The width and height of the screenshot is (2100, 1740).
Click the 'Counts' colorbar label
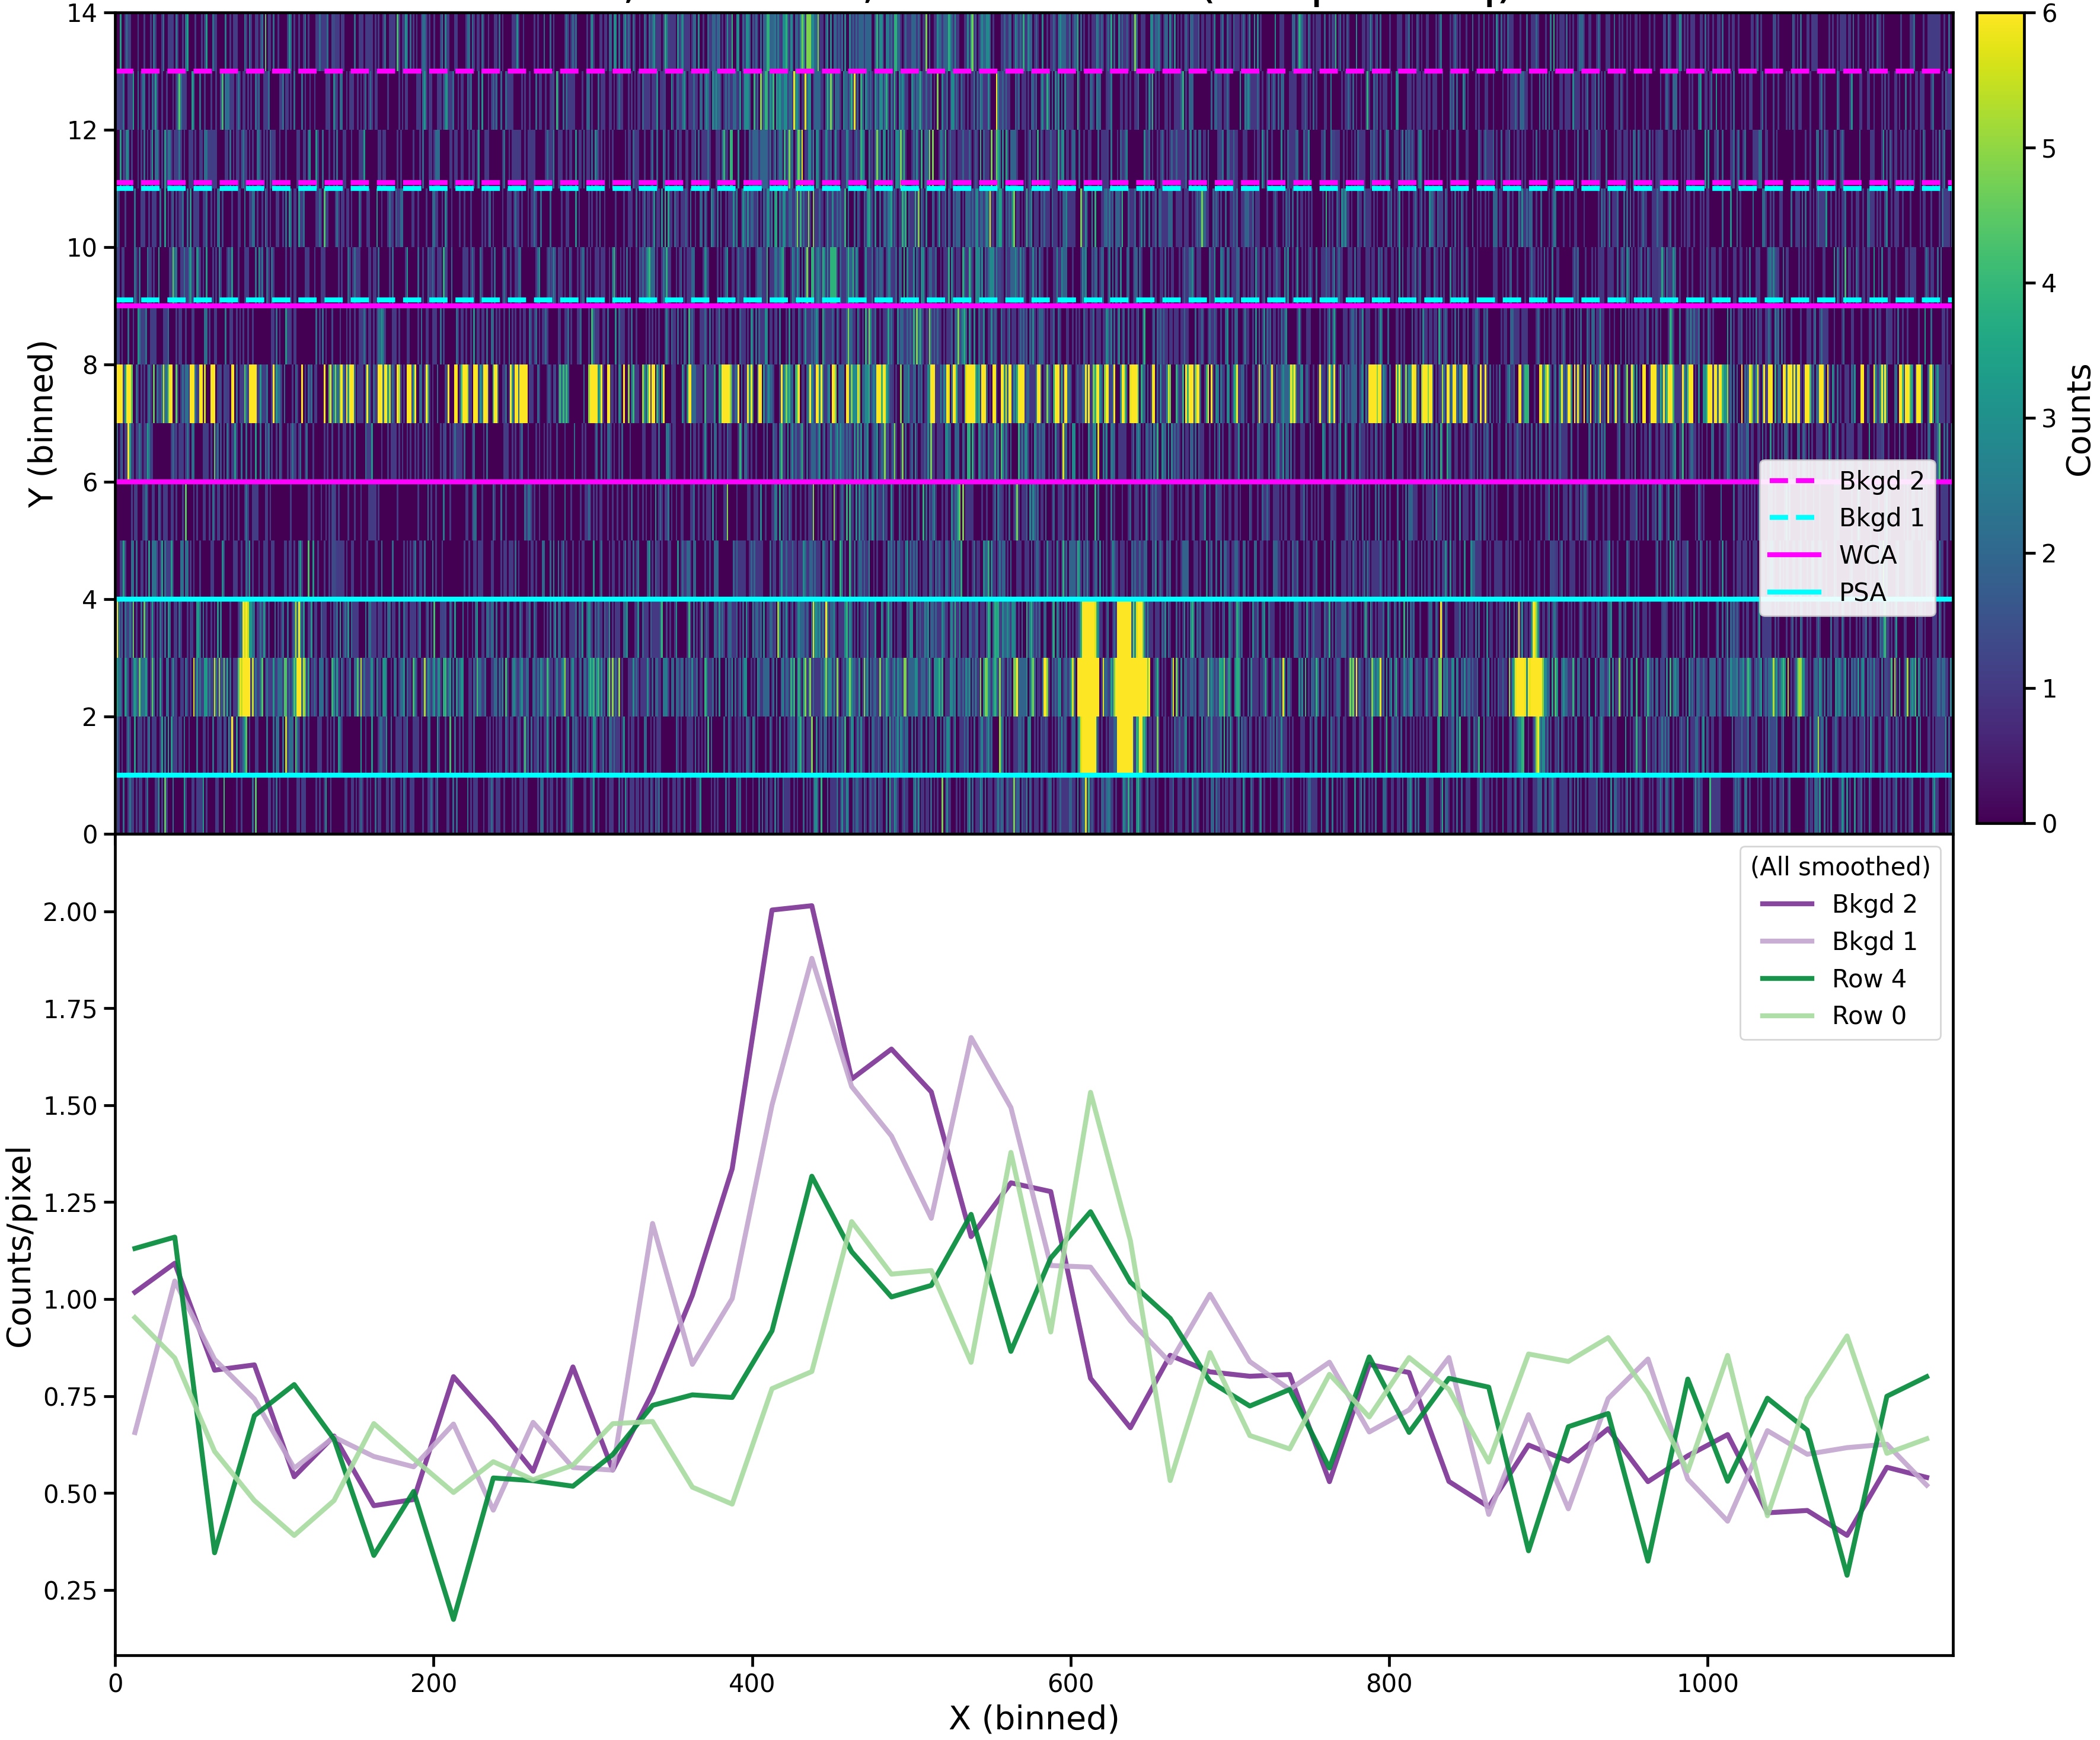[2078, 420]
